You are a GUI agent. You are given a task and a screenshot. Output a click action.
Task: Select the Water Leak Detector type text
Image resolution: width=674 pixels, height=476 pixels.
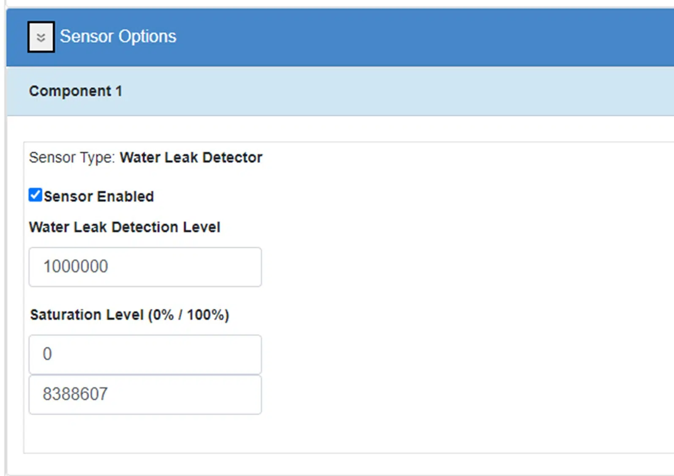tap(191, 157)
